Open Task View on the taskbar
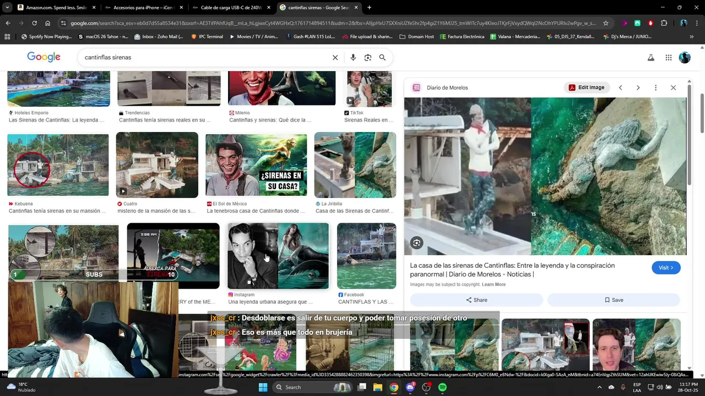705x396 pixels. [362, 387]
